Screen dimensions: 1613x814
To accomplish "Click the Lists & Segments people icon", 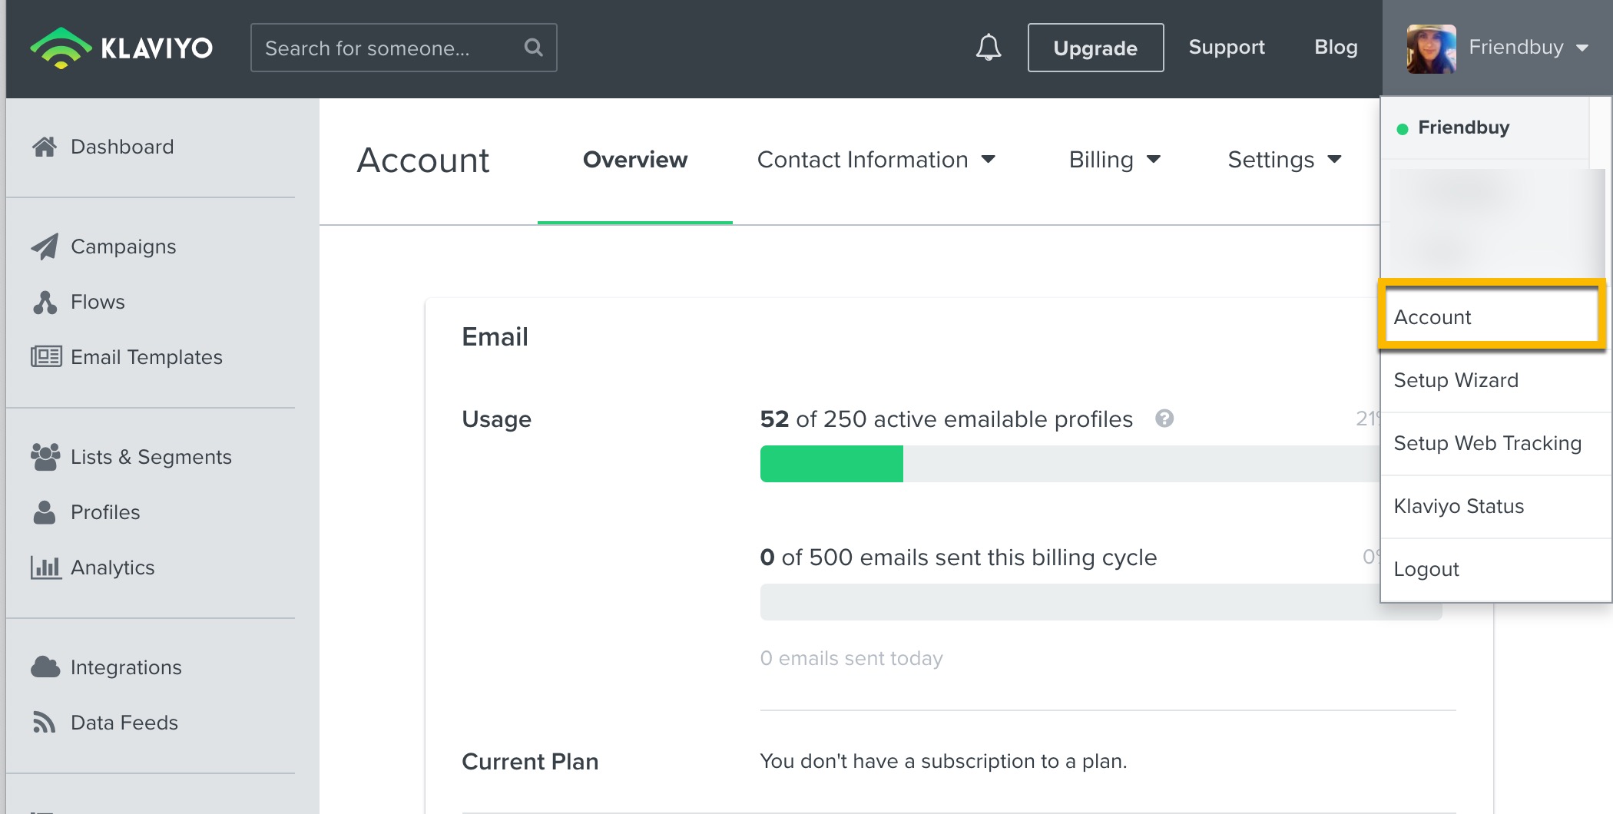I will click(x=45, y=457).
